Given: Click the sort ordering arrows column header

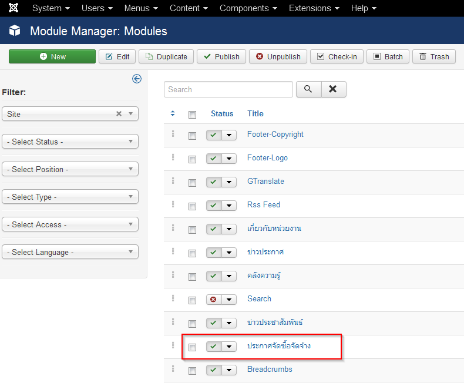Looking at the screenshot, I should tap(173, 113).
